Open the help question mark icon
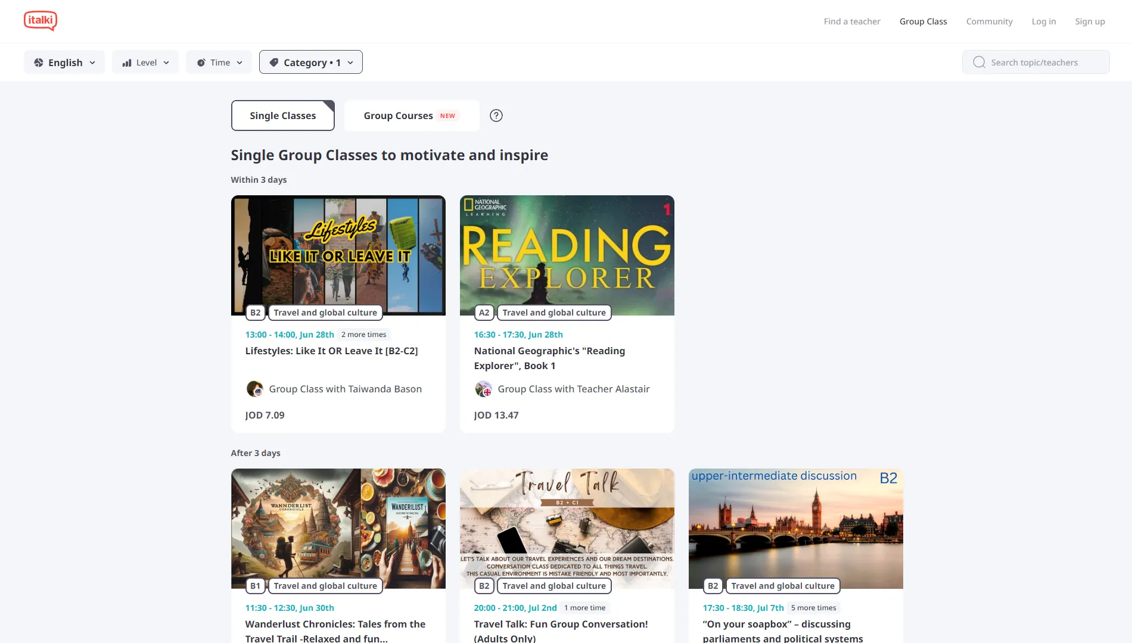 click(x=496, y=116)
